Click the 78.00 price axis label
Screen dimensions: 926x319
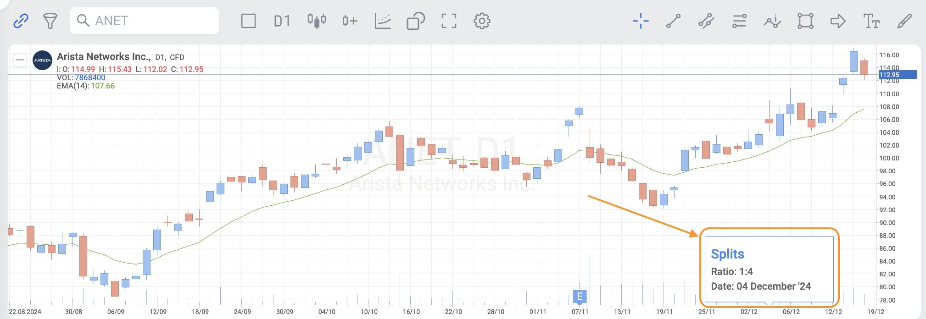887,300
